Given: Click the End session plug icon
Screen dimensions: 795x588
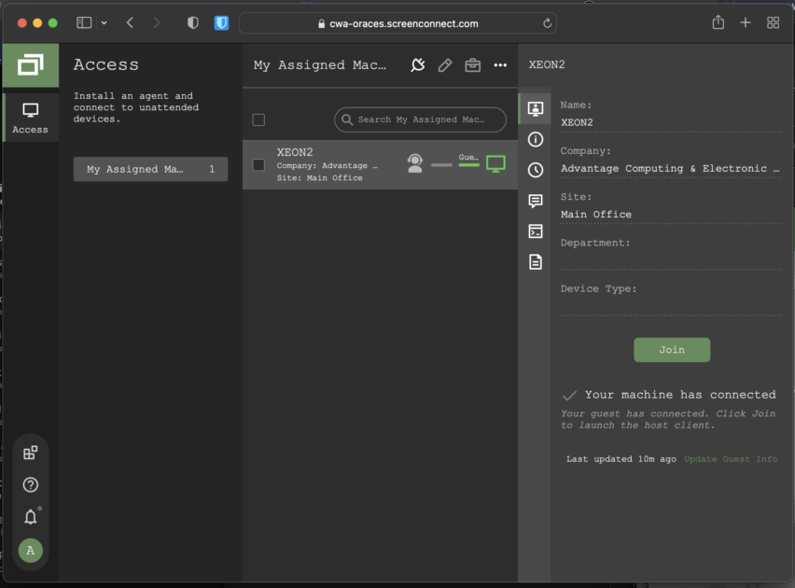Looking at the screenshot, I should coord(418,65).
